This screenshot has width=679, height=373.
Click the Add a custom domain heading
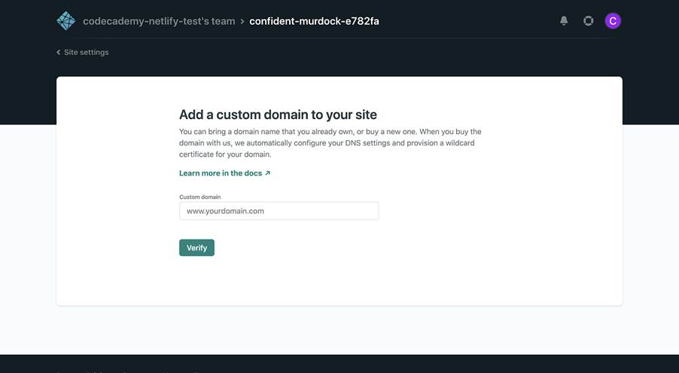point(278,115)
